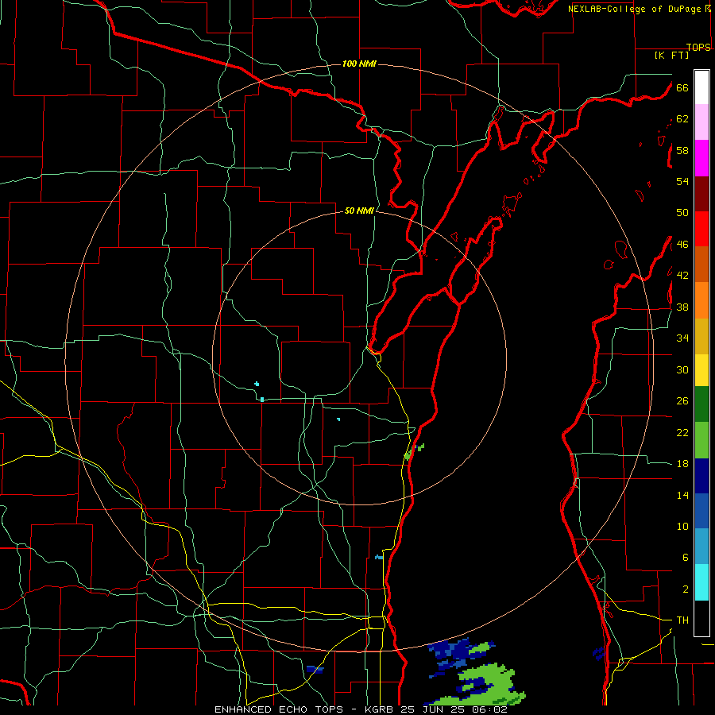Click the light pink 62 kft legend color
This screenshot has width=715, height=715.
701,122
